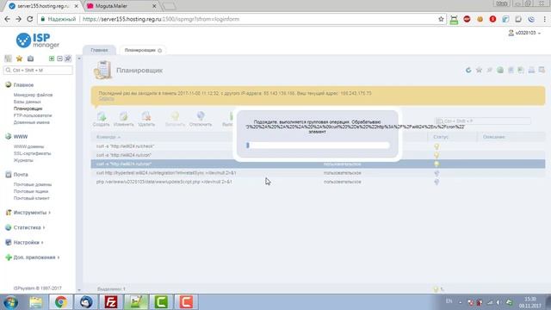551x310 pixels.
Task: Toggle status bulb of php updateScript row
Action: tap(436, 182)
